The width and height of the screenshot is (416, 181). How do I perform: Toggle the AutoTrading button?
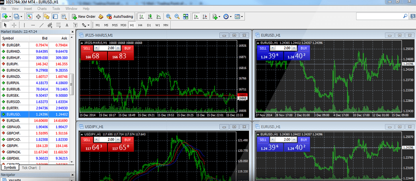click(120, 16)
